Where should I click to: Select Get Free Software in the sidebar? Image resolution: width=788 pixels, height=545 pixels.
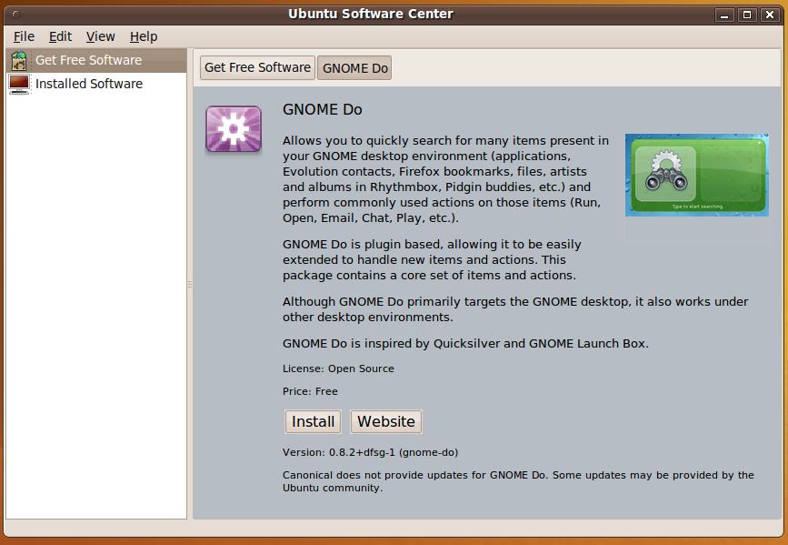coord(96,60)
